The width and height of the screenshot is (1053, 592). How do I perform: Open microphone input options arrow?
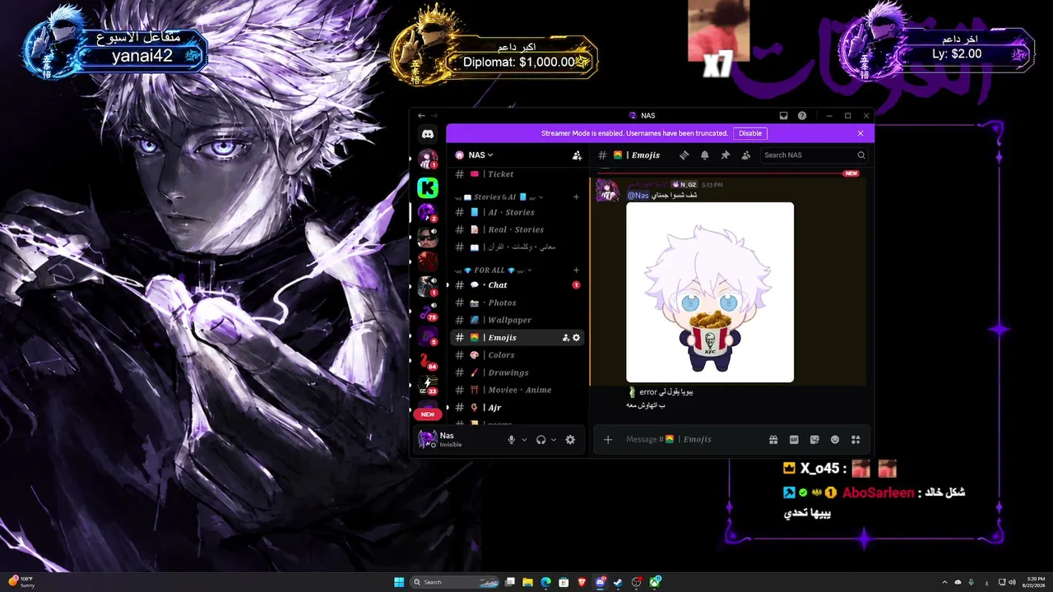[x=524, y=440]
